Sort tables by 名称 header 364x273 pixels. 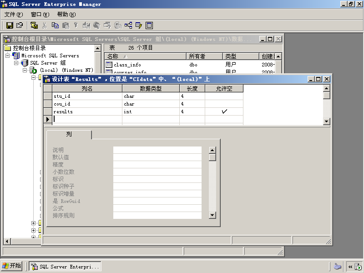(146, 56)
